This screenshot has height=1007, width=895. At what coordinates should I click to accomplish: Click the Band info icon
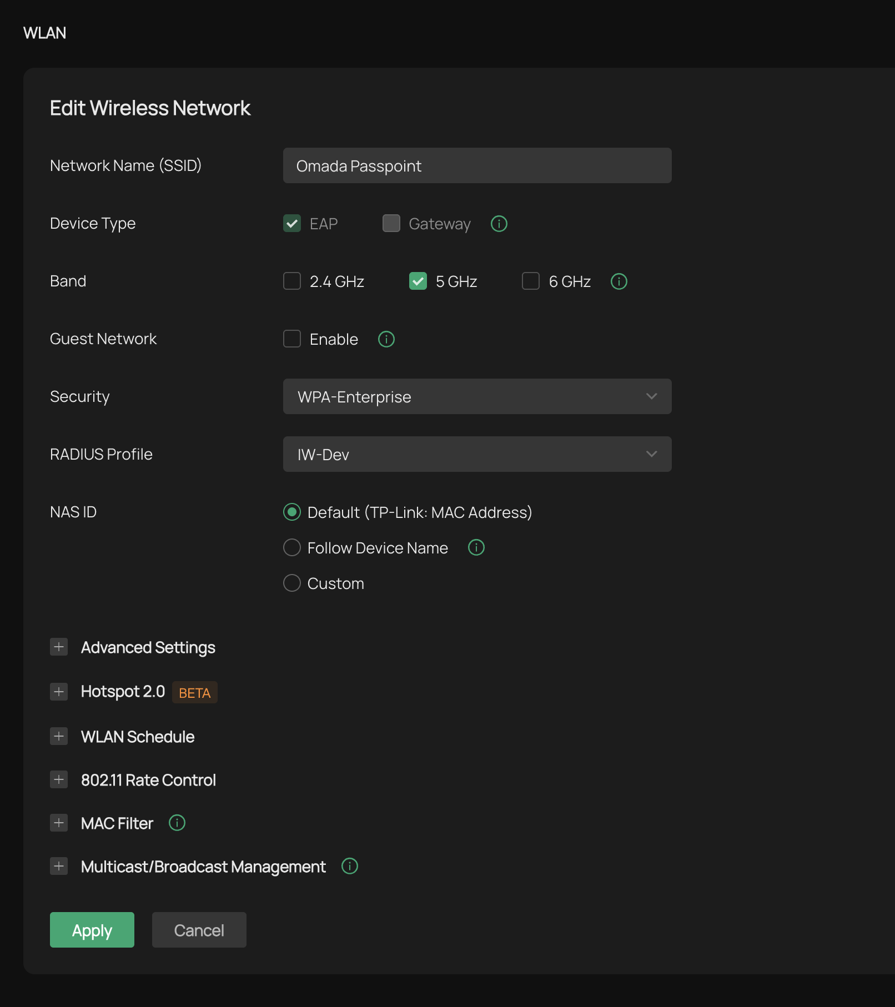619,281
